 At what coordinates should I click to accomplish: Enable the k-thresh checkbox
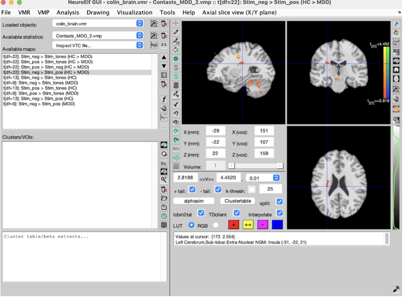coord(252,190)
